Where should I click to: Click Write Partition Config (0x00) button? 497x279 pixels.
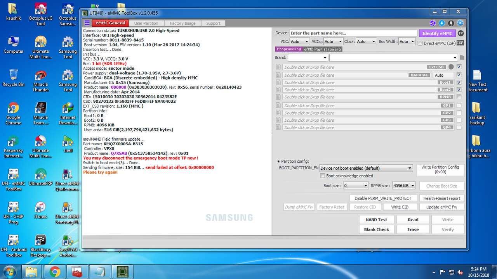440,170
